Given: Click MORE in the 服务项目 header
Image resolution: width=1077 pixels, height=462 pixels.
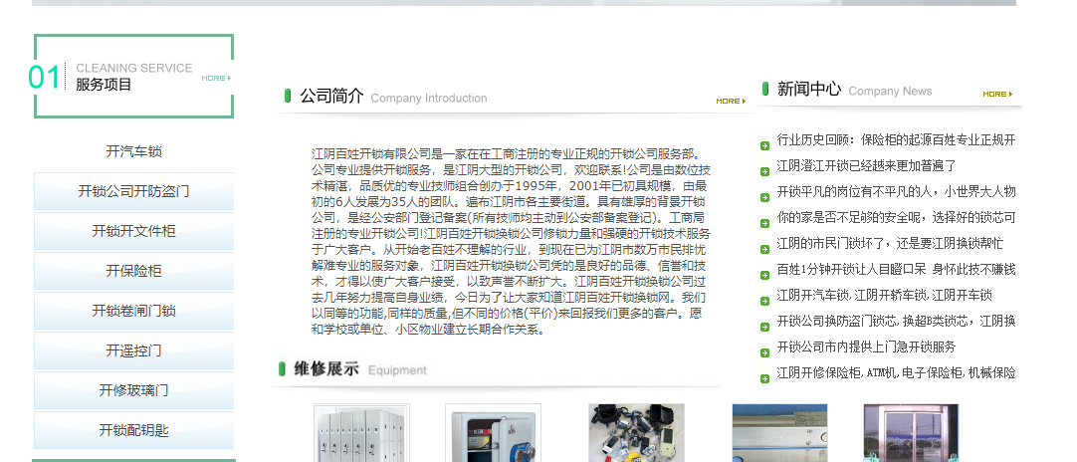Looking at the screenshot, I should (x=215, y=78).
